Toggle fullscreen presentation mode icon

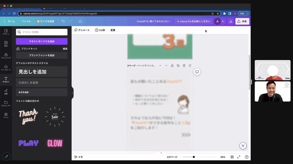point(239,157)
